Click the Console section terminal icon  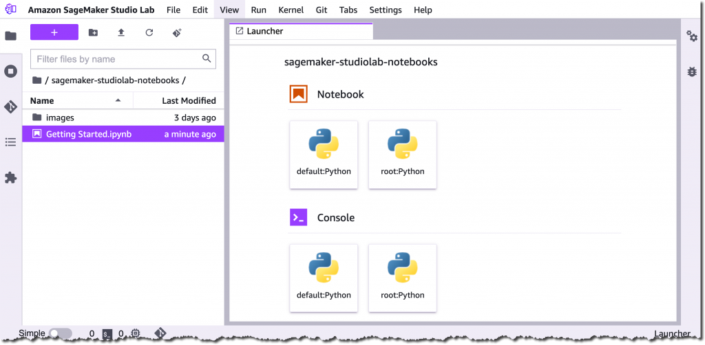click(299, 218)
